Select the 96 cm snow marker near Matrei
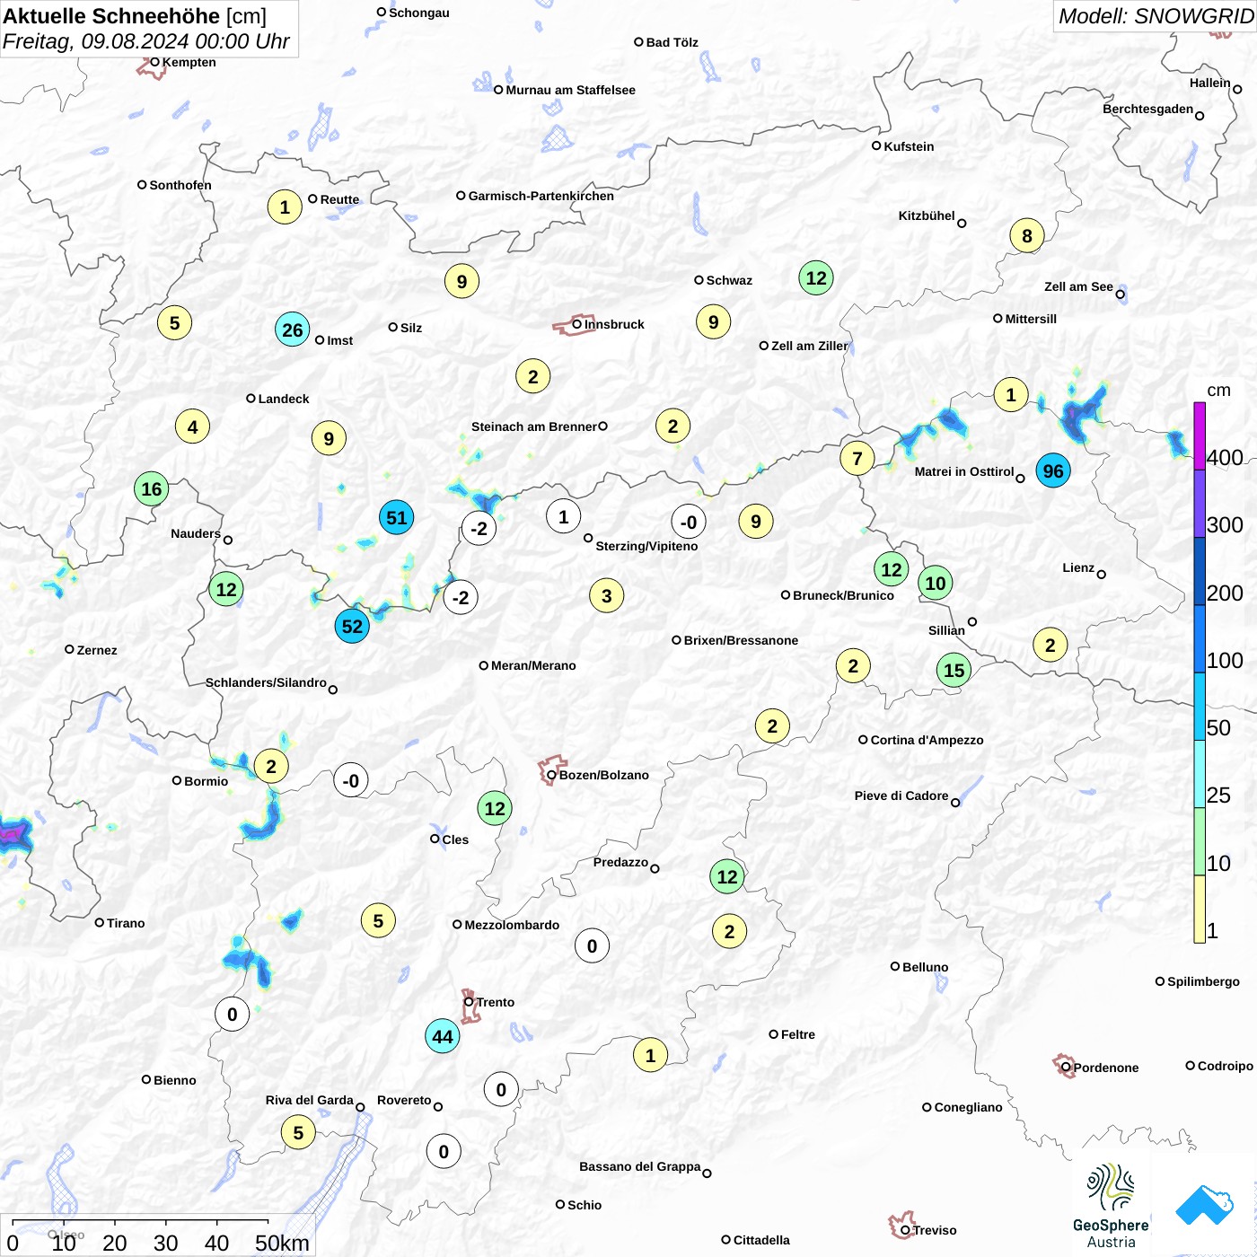The image size is (1257, 1257). pos(1053,470)
